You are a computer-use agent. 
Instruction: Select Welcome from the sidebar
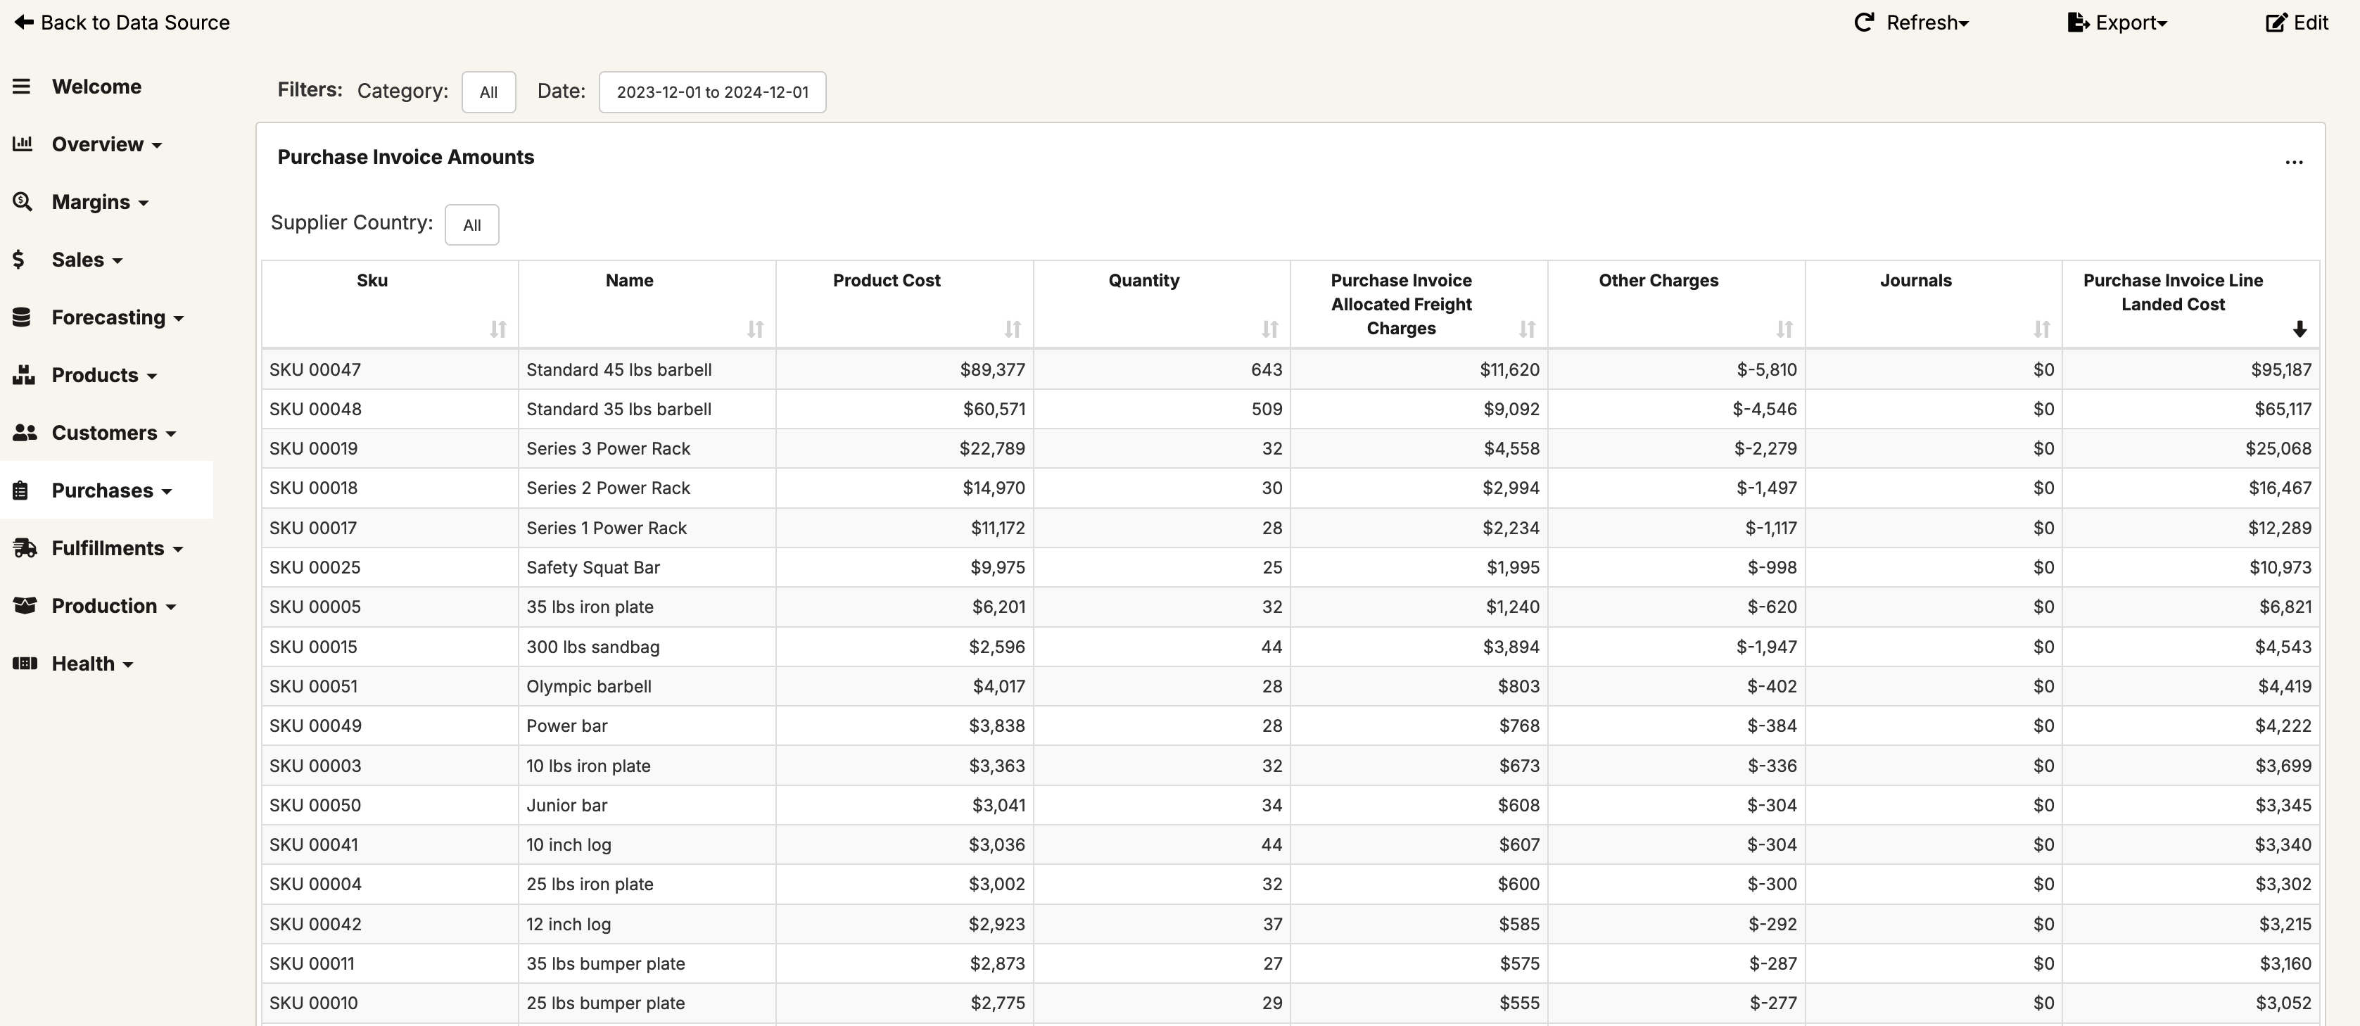[x=96, y=86]
